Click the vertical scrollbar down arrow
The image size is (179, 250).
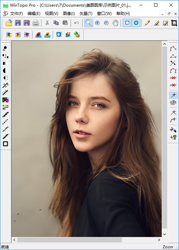[164, 234]
